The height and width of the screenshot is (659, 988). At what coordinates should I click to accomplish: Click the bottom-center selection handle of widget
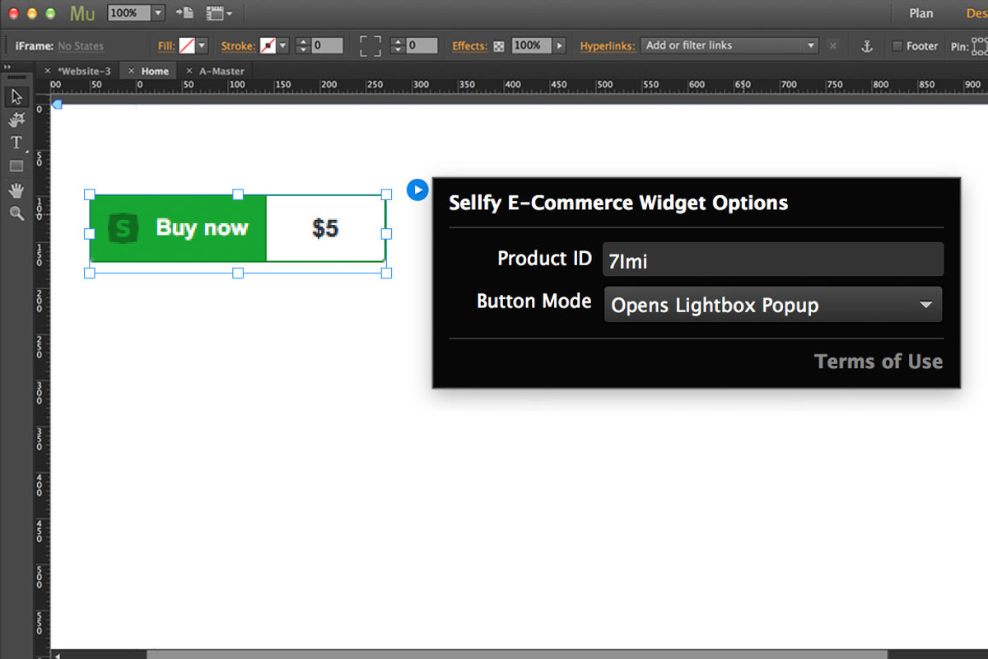point(238,273)
